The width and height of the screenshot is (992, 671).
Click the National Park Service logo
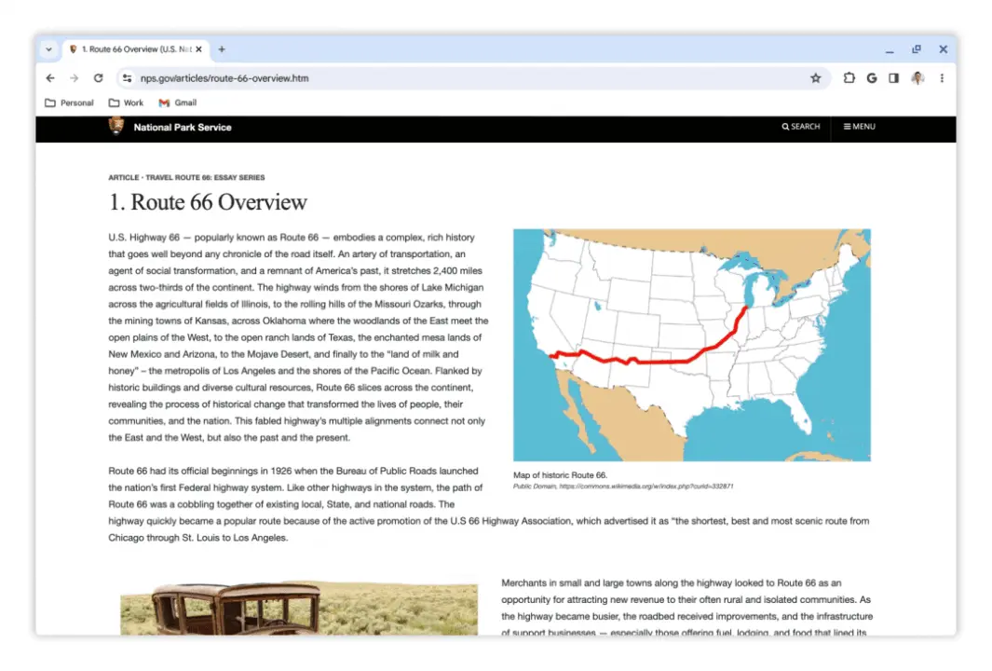(x=116, y=127)
